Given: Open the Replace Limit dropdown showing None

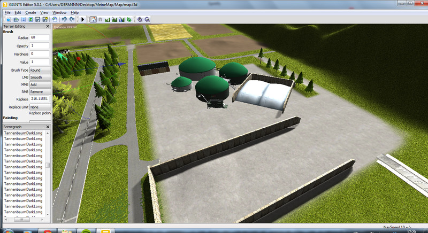Looking at the screenshot, I should coord(40,107).
